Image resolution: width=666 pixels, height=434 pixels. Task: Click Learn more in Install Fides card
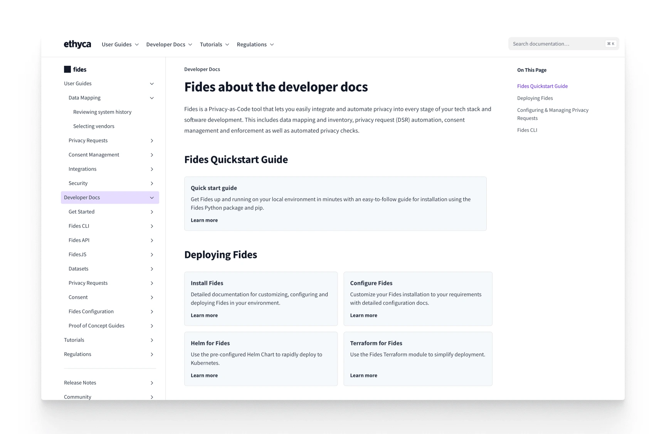tap(204, 315)
